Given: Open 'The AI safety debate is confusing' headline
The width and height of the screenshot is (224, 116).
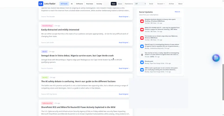Looking at the screenshot, I should click(x=78, y=81).
